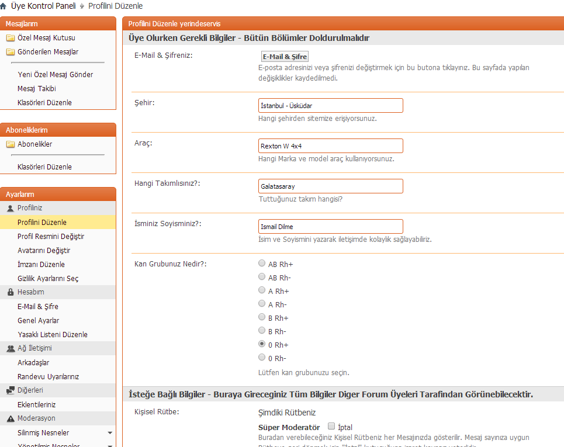Click the Özel Mesaj Kutusu folder icon

pyautogui.click(x=11, y=38)
